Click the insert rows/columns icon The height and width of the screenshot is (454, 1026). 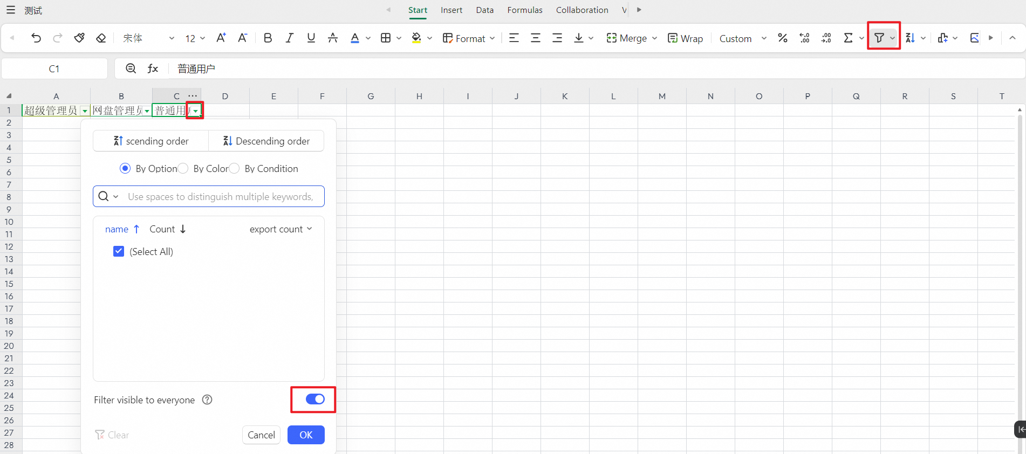pyautogui.click(x=942, y=38)
